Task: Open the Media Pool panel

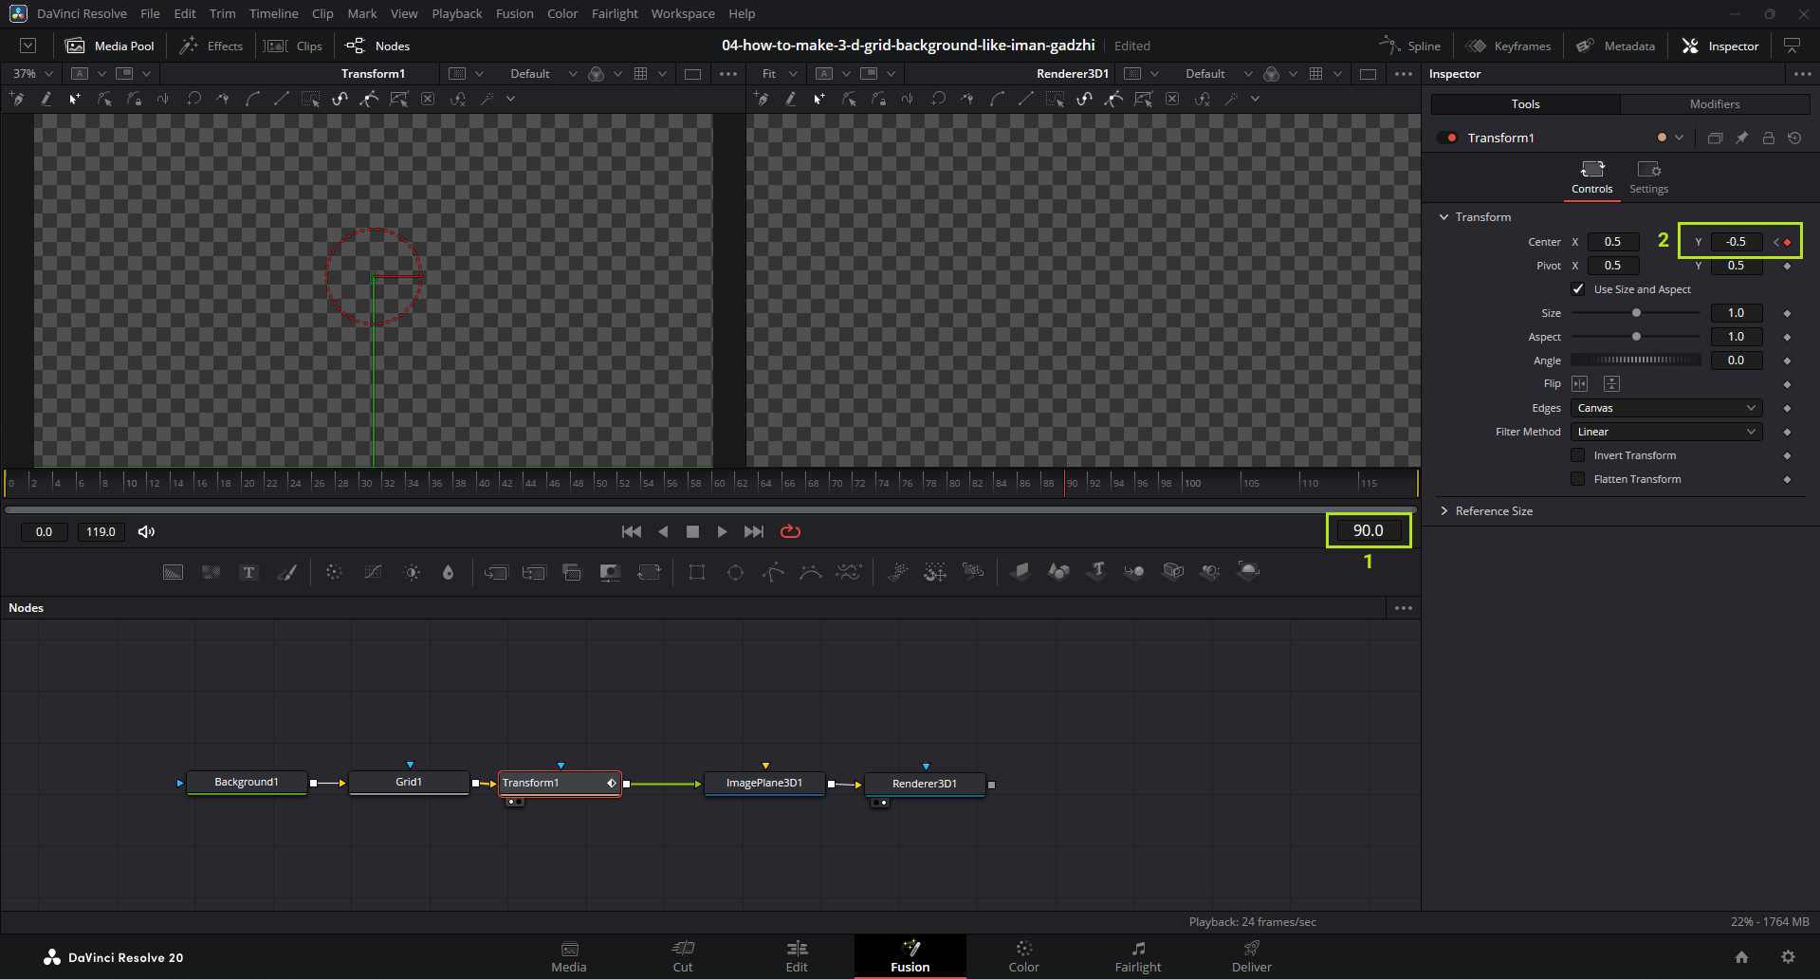Action: (x=110, y=46)
